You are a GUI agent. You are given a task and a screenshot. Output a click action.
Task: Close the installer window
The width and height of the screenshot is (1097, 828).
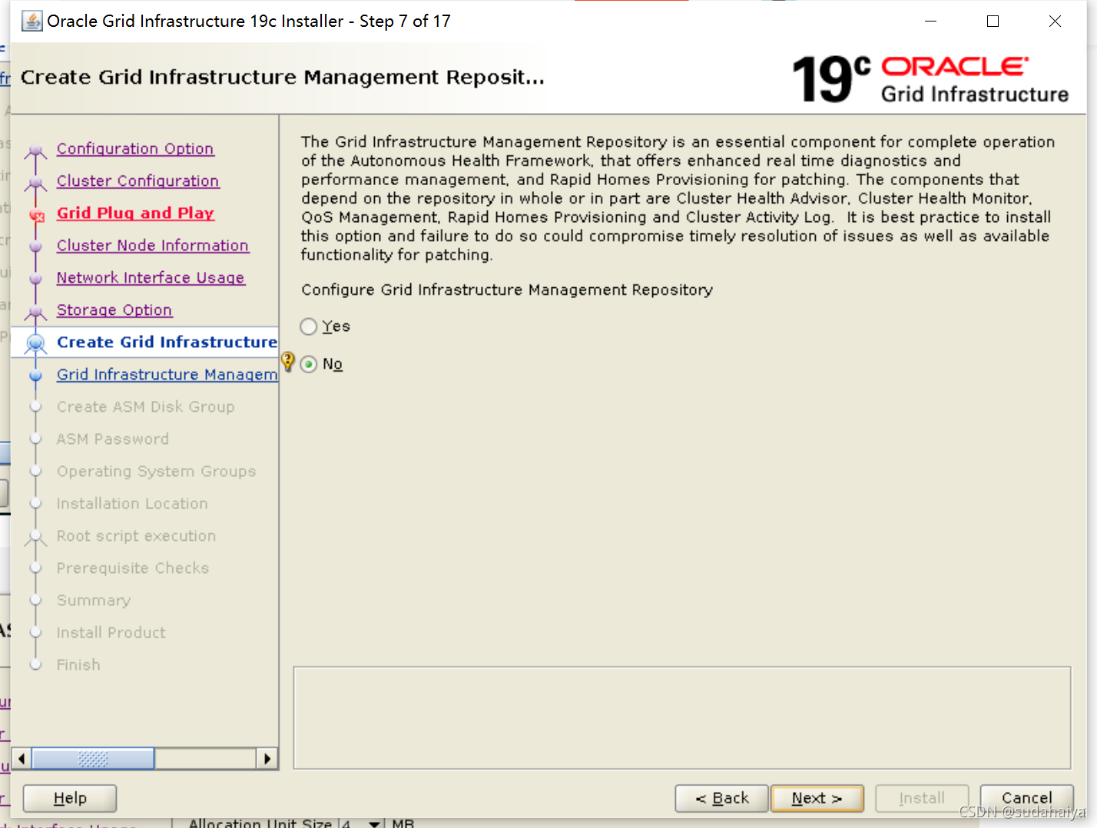(x=1055, y=22)
